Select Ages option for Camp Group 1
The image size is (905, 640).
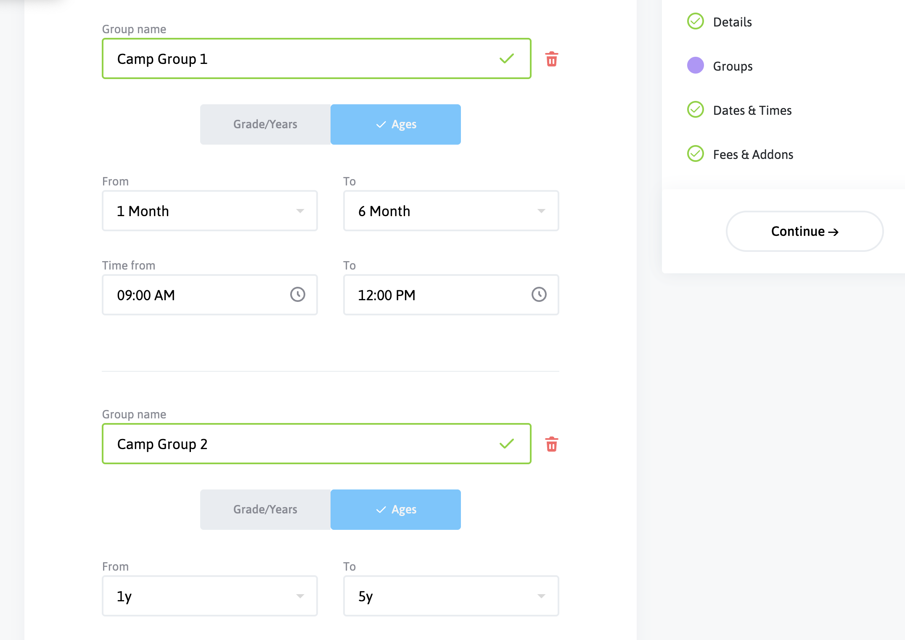pyautogui.click(x=395, y=124)
